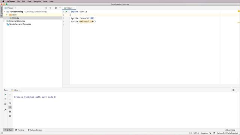The image size is (240, 135).
Task: Open the Run tool window button
Action: tap(8, 130)
